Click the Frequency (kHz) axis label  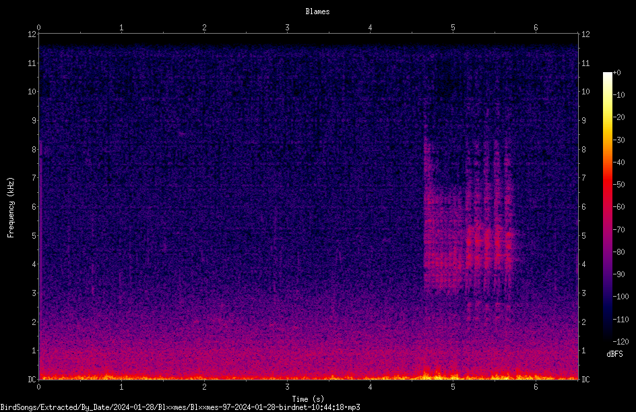(11, 208)
